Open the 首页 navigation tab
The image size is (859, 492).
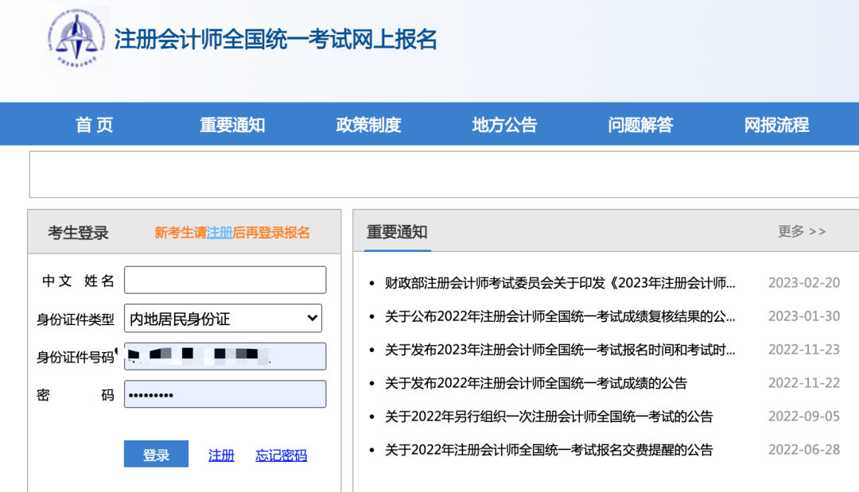pyautogui.click(x=94, y=125)
